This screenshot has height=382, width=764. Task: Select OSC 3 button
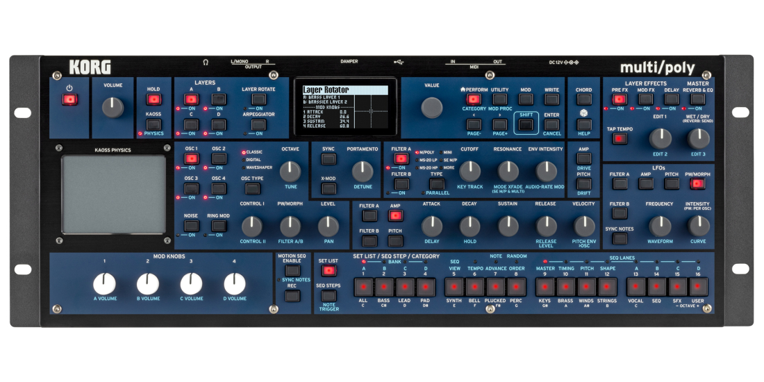point(191,188)
